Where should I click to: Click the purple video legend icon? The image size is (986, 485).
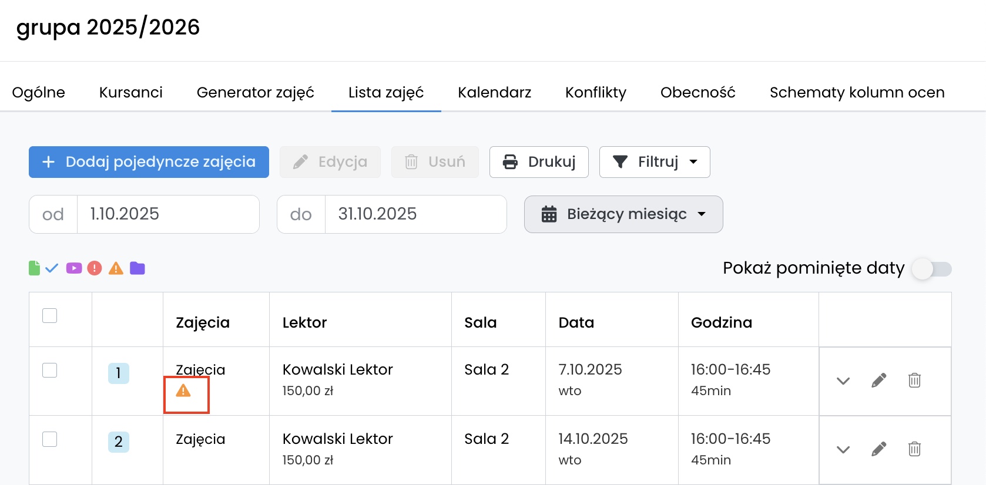click(x=74, y=268)
